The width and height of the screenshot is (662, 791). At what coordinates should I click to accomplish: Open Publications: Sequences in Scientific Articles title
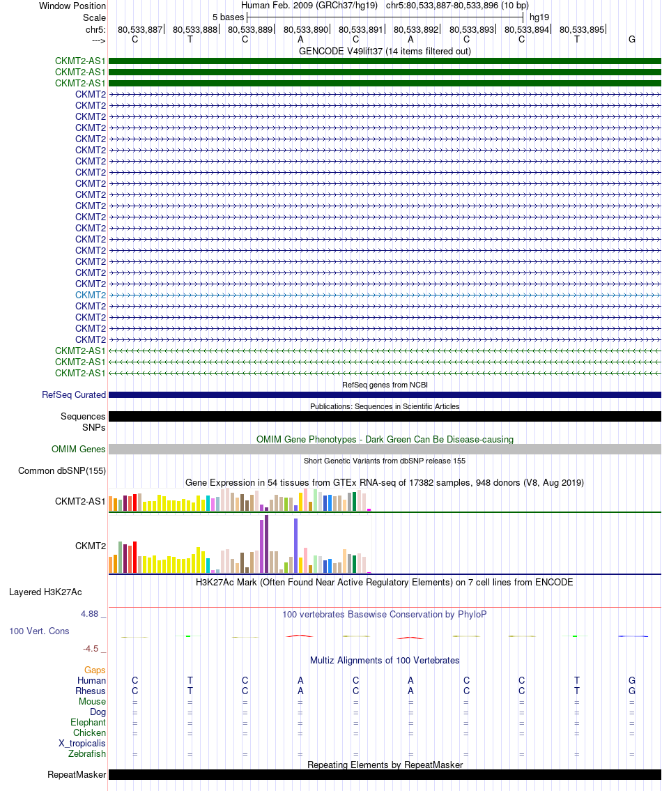tap(385, 406)
